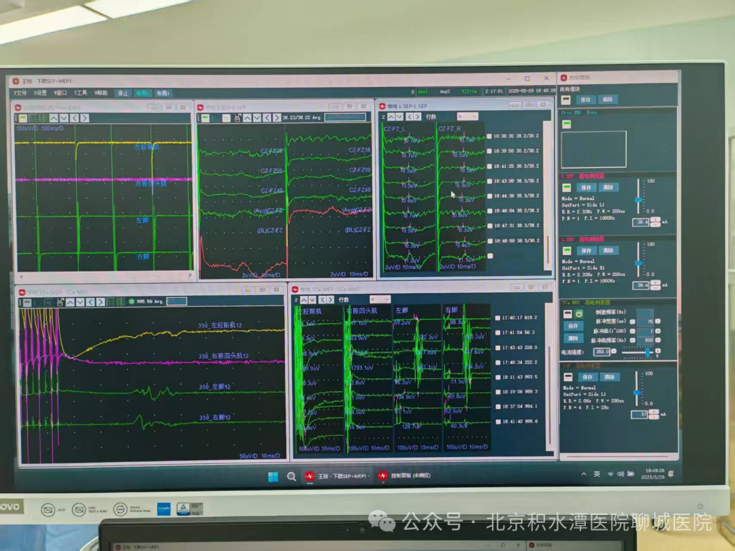Toggle checkbox for trace 18:39:50 38.2/38.2

[x=489, y=151]
